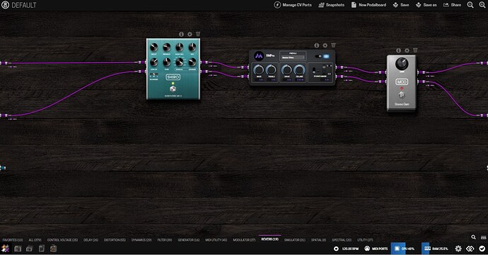The height and width of the screenshot is (255, 488).
Task: Click the RAM 25.6% usage indicator
Action: coord(436,249)
